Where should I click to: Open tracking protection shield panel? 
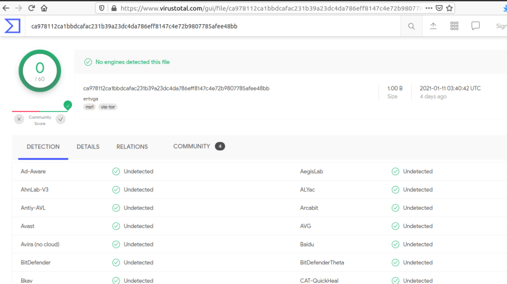point(103,8)
